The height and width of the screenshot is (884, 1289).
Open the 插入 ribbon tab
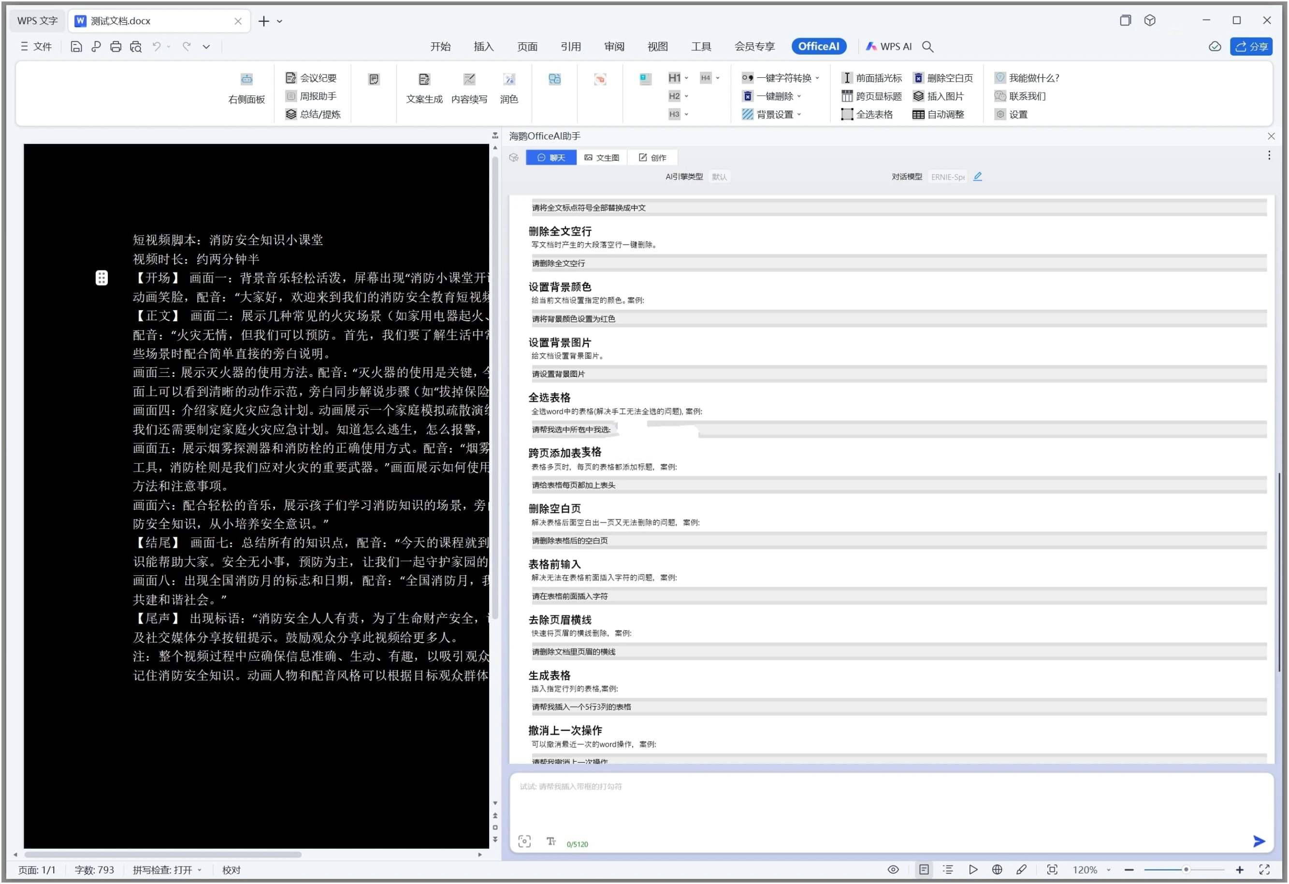pyautogui.click(x=483, y=46)
